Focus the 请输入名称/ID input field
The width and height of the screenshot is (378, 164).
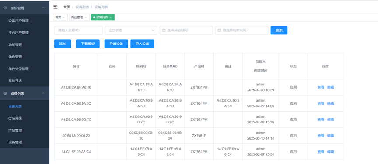[78, 30]
